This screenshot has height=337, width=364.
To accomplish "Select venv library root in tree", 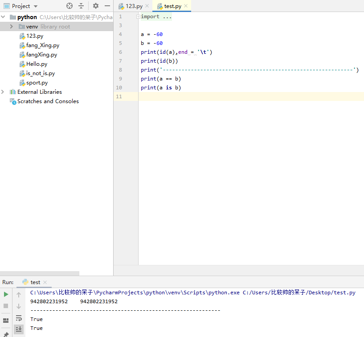I will coord(57,26).
